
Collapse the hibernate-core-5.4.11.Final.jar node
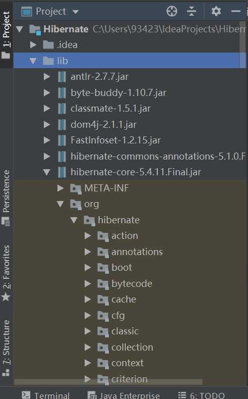click(x=47, y=172)
